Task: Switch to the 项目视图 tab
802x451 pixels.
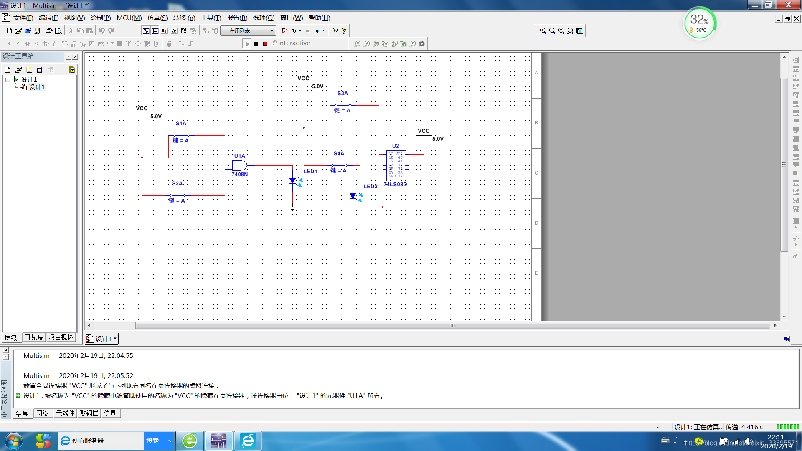Action: click(x=61, y=337)
